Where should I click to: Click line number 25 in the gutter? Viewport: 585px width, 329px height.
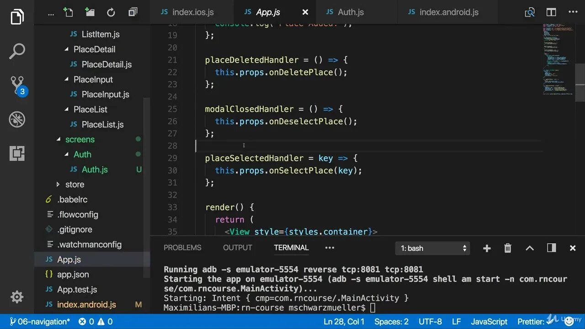(x=172, y=109)
